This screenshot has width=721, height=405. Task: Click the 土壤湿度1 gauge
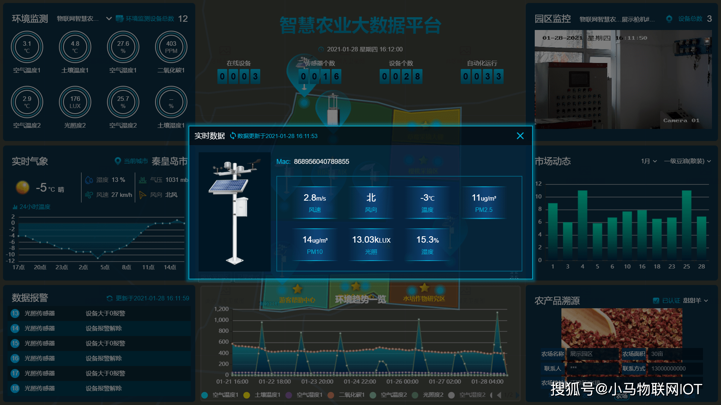[x=171, y=102]
